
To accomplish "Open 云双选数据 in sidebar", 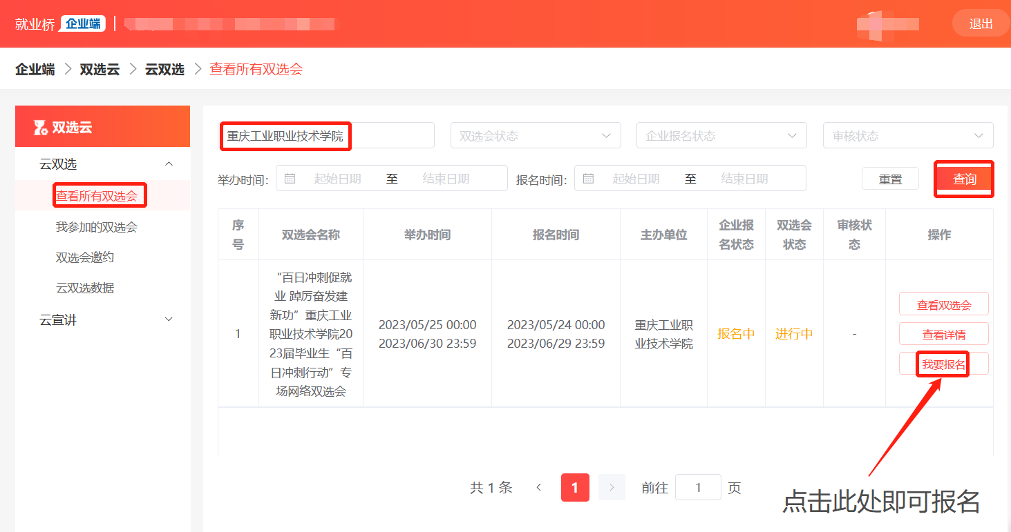I will click(x=85, y=288).
